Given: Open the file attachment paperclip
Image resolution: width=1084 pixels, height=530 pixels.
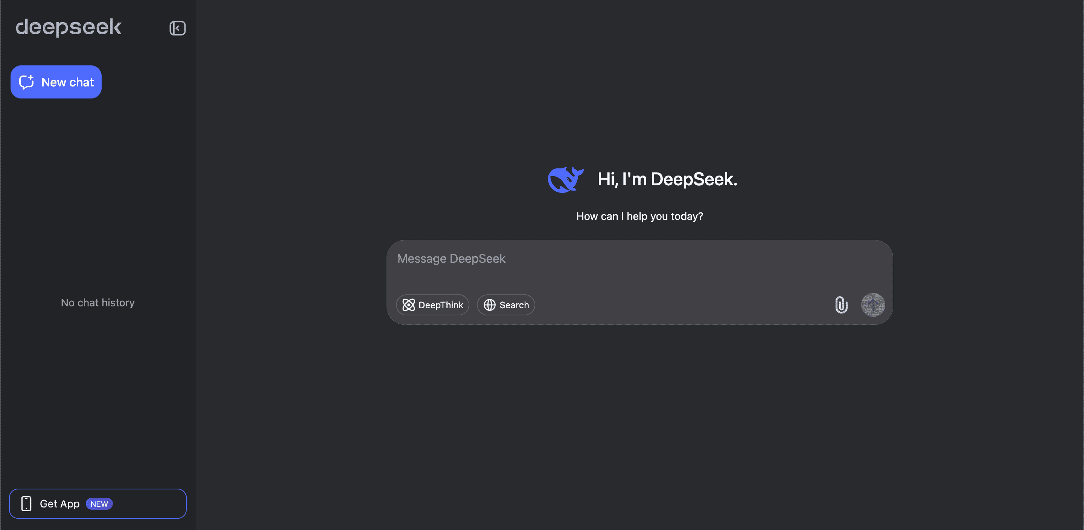Looking at the screenshot, I should pos(842,305).
